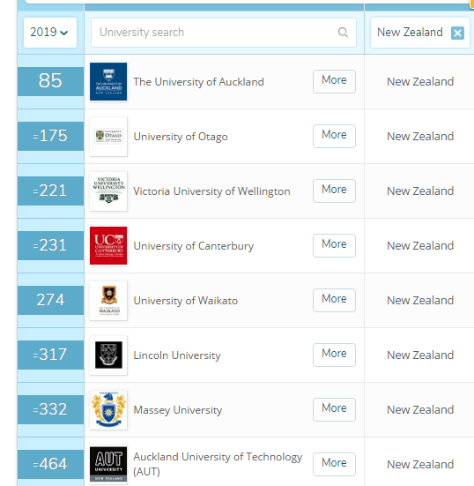
Task: Open the 2019 year dropdown
Action: coord(50,33)
